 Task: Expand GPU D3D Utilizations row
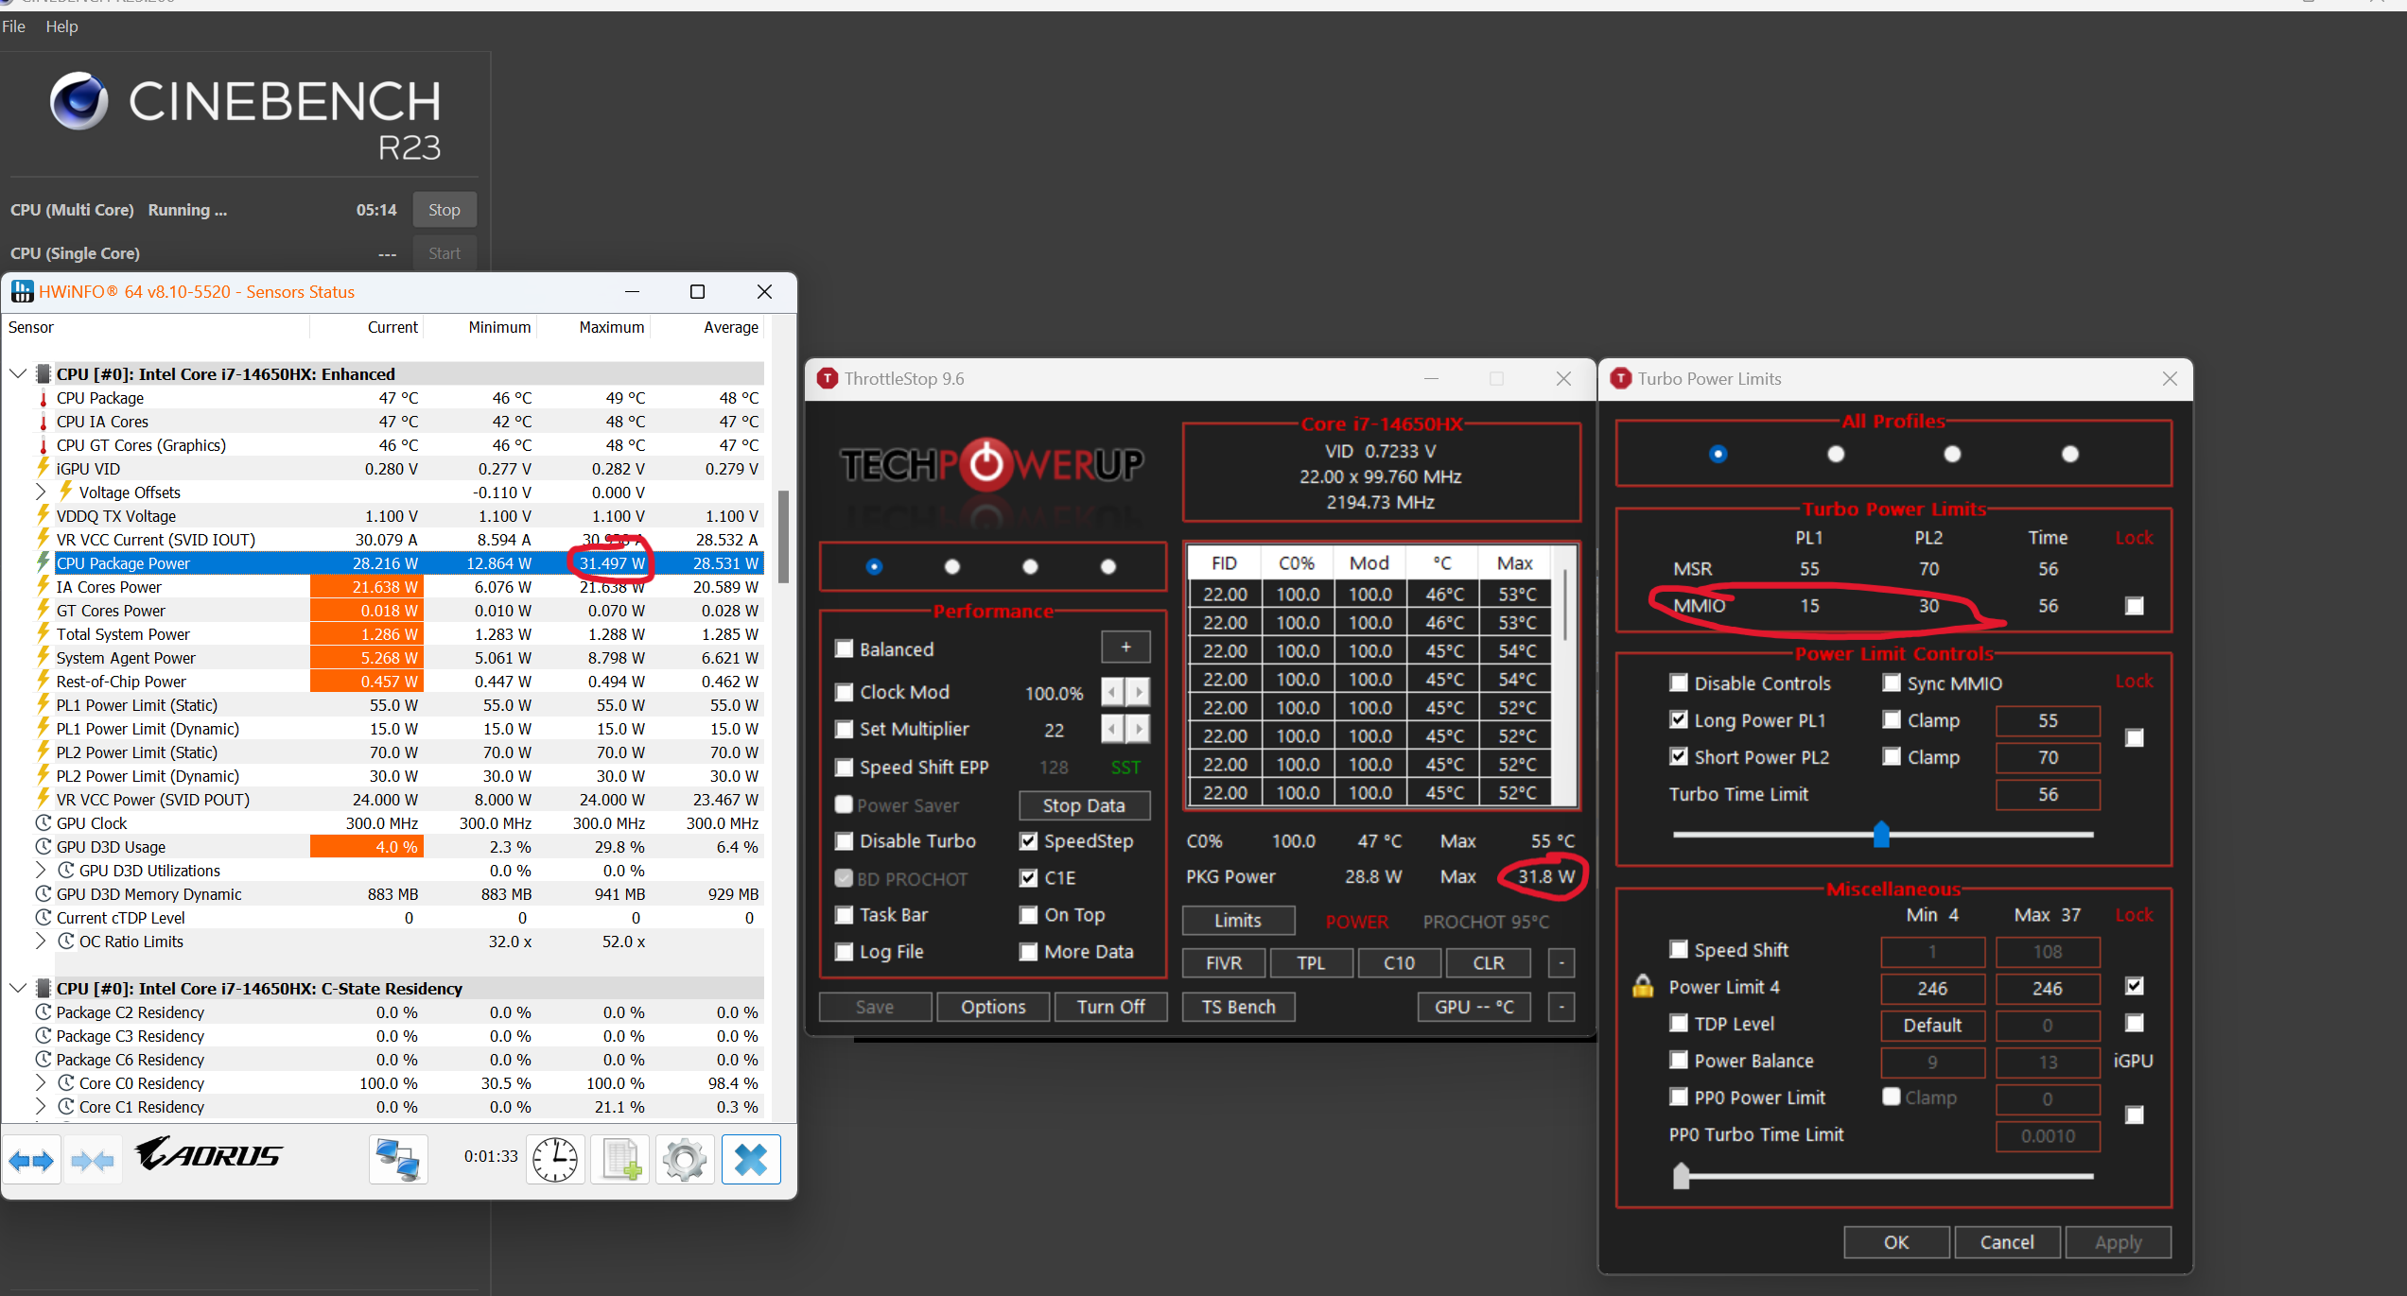point(41,870)
